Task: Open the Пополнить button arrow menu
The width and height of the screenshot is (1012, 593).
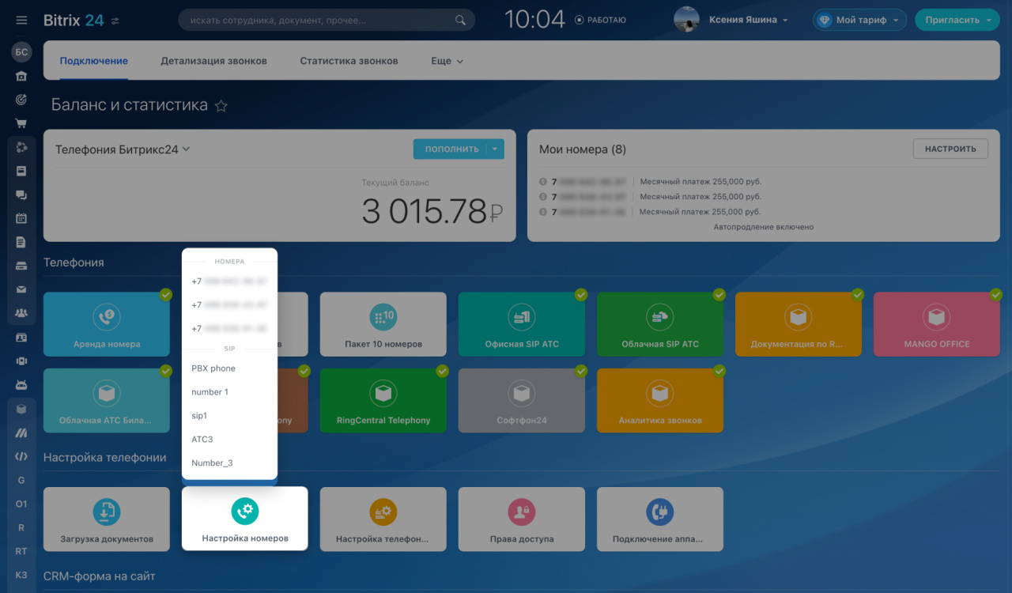Action: (495, 149)
